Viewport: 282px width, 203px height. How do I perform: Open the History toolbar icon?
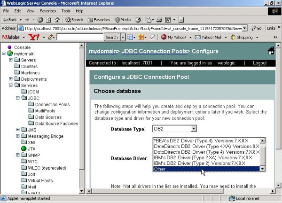pyautogui.click(x=138, y=20)
